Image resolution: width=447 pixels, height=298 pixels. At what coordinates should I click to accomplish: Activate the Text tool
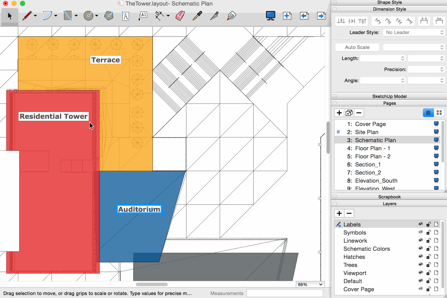pos(126,16)
